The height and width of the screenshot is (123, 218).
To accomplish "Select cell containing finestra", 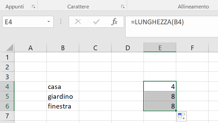I will coord(63,106).
